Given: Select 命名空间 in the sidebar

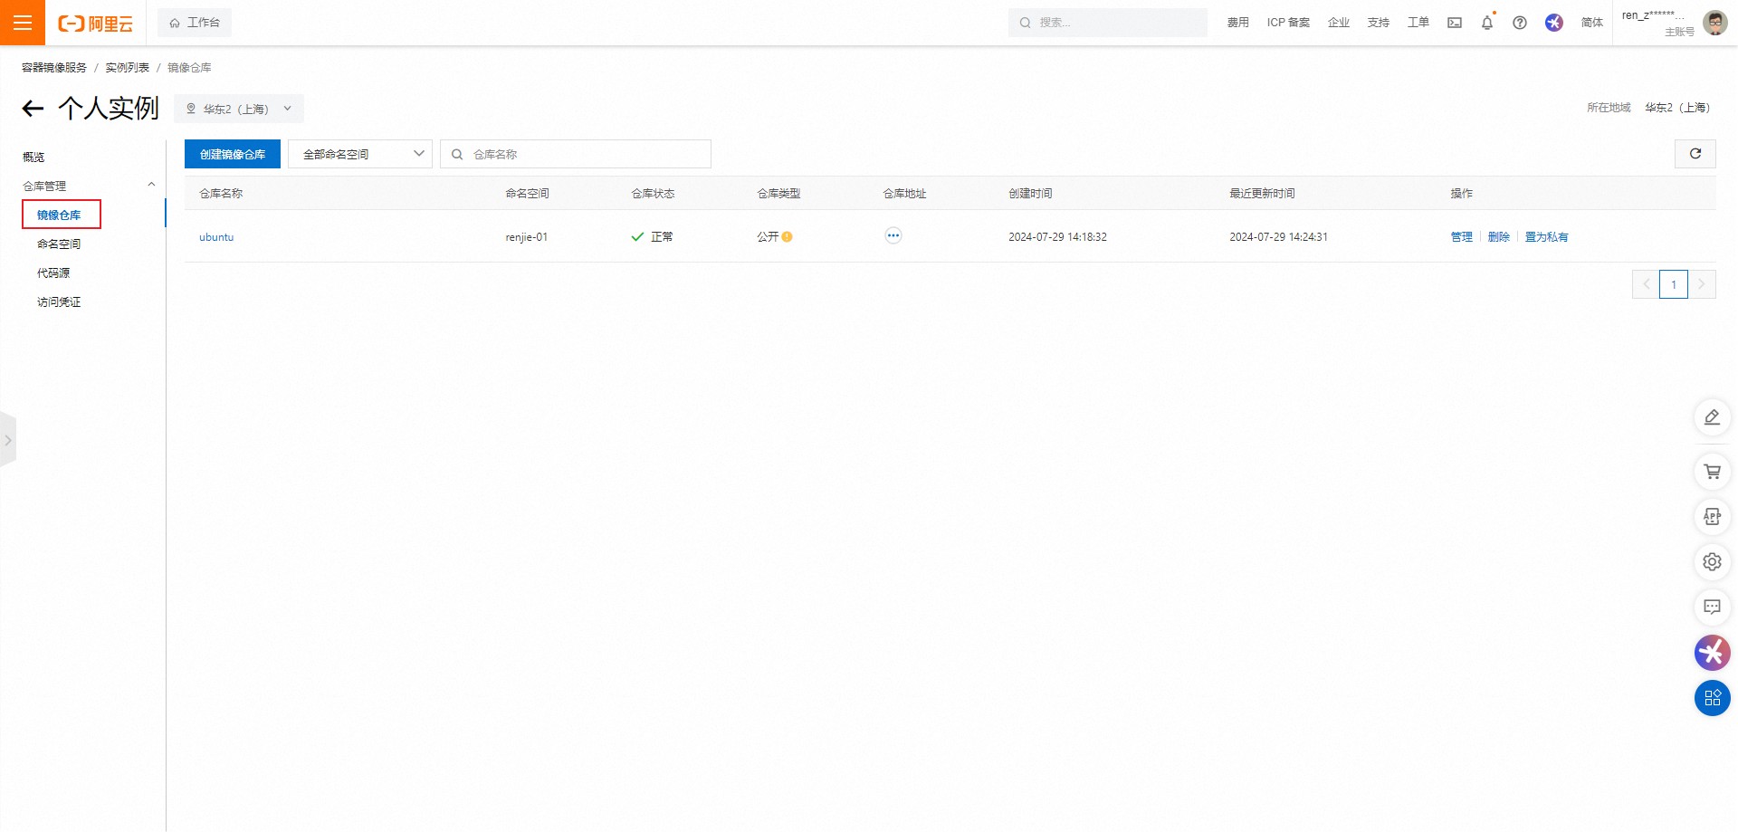Looking at the screenshot, I should (x=59, y=244).
